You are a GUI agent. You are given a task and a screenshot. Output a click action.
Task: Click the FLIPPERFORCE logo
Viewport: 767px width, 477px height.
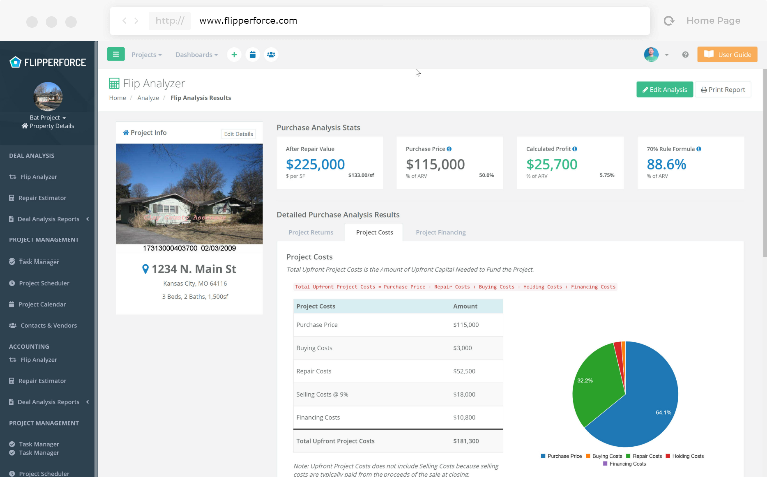pos(48,62)
